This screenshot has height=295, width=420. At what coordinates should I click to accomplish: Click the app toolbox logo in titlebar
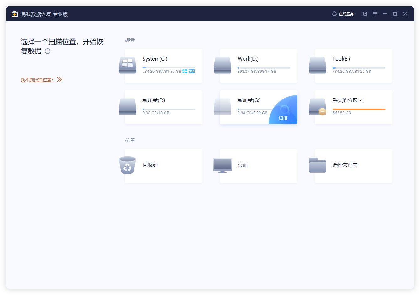tap(14, 14)
